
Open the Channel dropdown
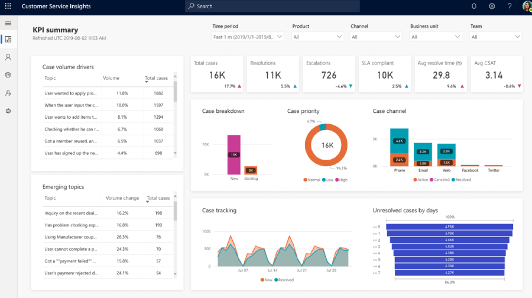coord(375,37)
